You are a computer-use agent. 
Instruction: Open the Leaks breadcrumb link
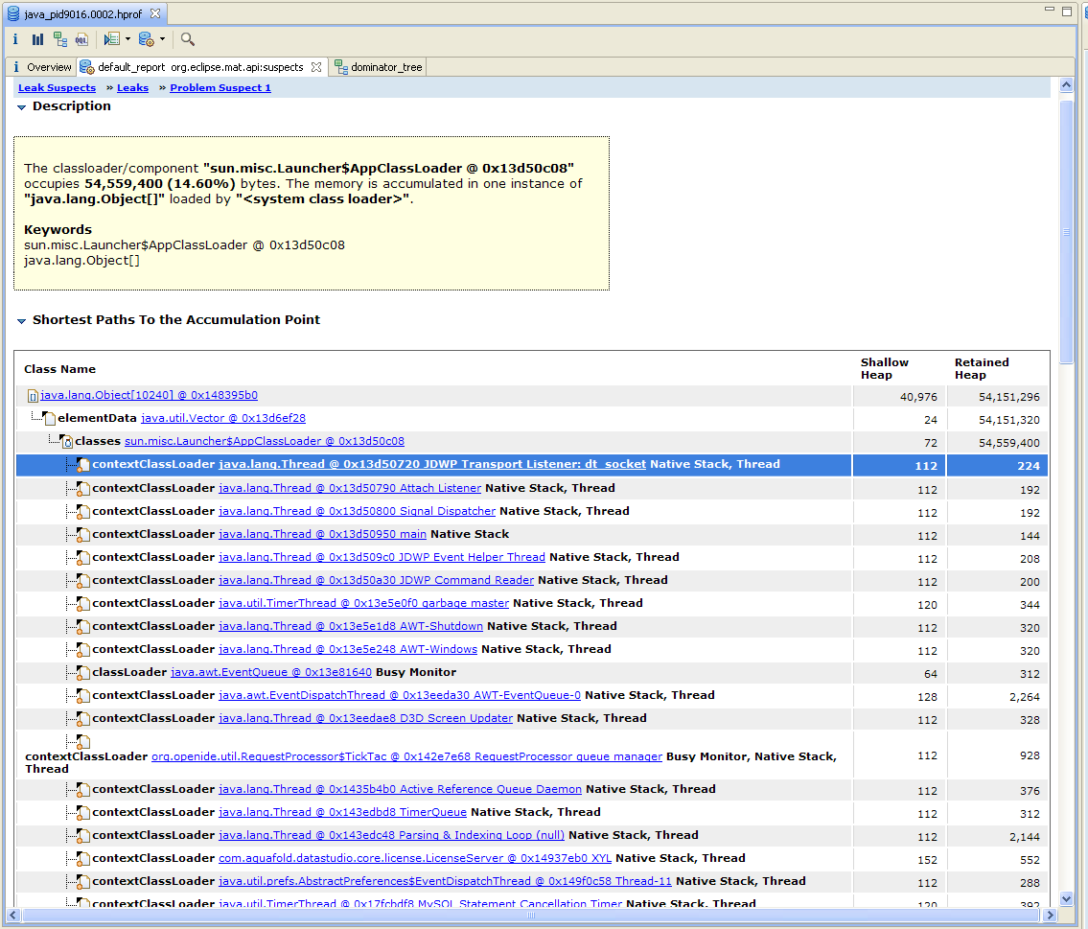pos(132,88)
